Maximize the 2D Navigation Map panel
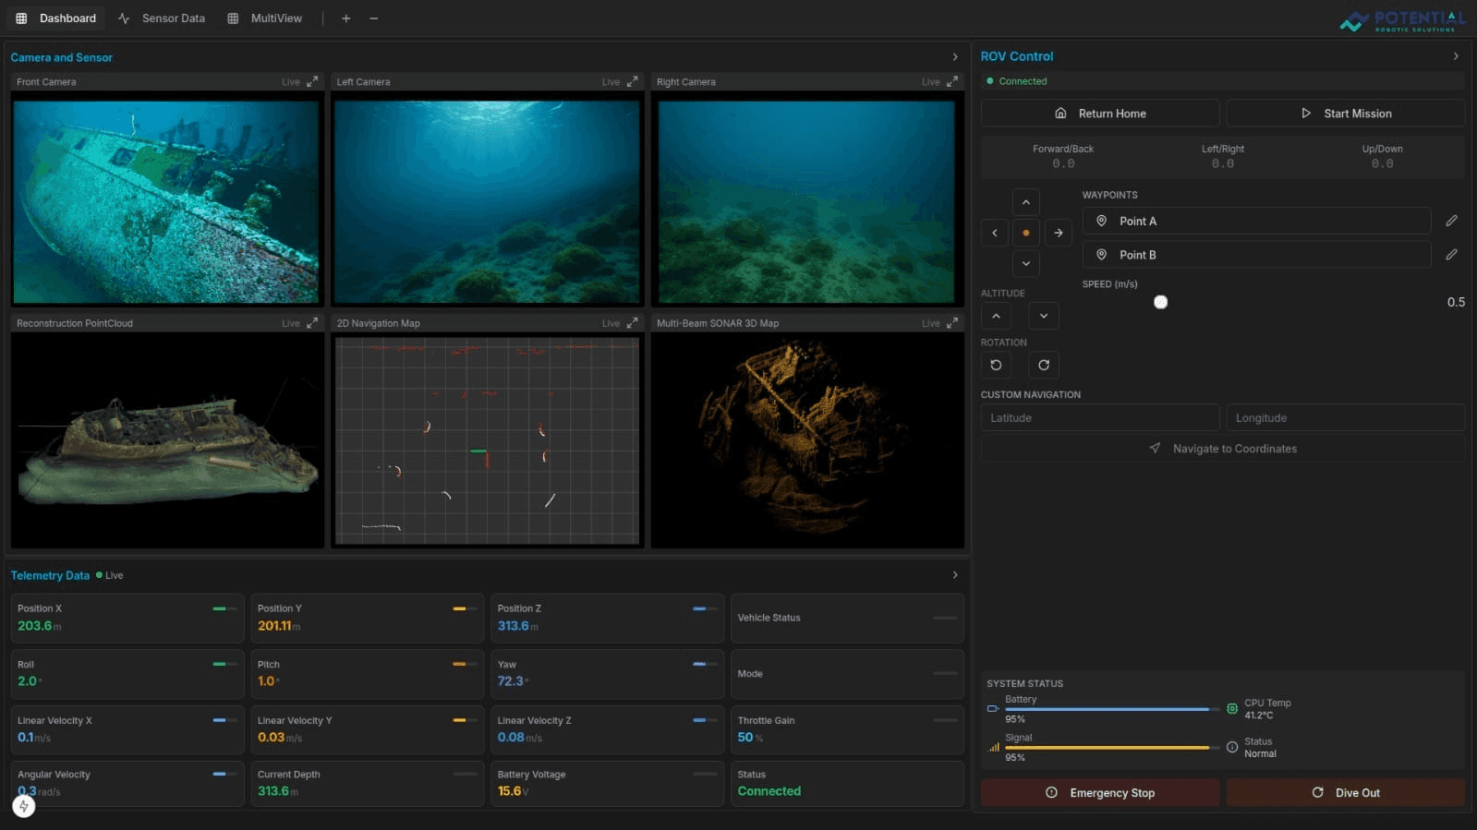This screenshot has height=830, width=1477. (632, 323)
